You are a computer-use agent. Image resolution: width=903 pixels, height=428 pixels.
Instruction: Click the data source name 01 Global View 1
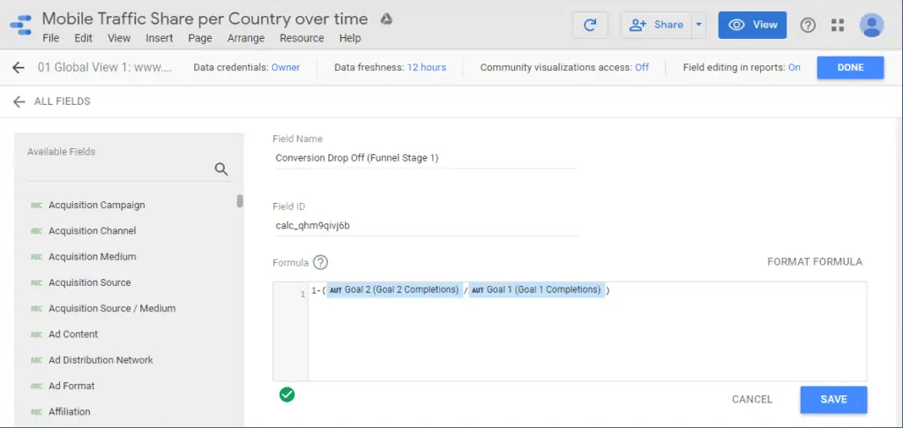pos(105,67)
